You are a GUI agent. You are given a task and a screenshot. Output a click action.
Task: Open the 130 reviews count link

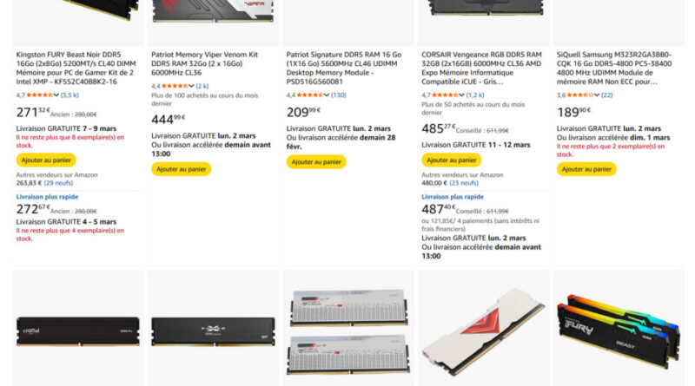click(x=338, y=95)
